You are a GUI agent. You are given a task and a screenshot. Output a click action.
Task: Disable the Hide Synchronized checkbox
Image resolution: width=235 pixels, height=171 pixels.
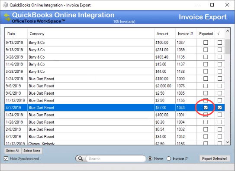6,158
